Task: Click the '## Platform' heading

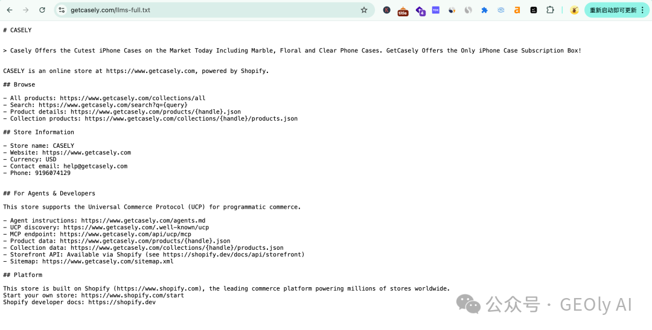Action: 22,274
